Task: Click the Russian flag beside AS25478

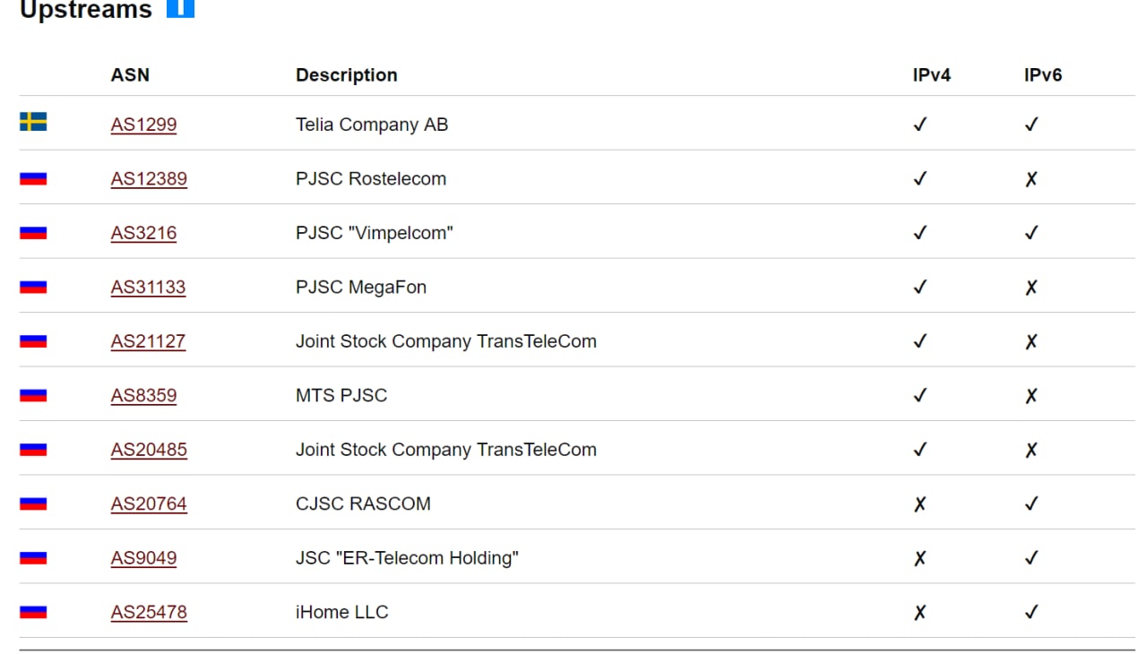Action: pyautogui.click(x=33, y=612)
